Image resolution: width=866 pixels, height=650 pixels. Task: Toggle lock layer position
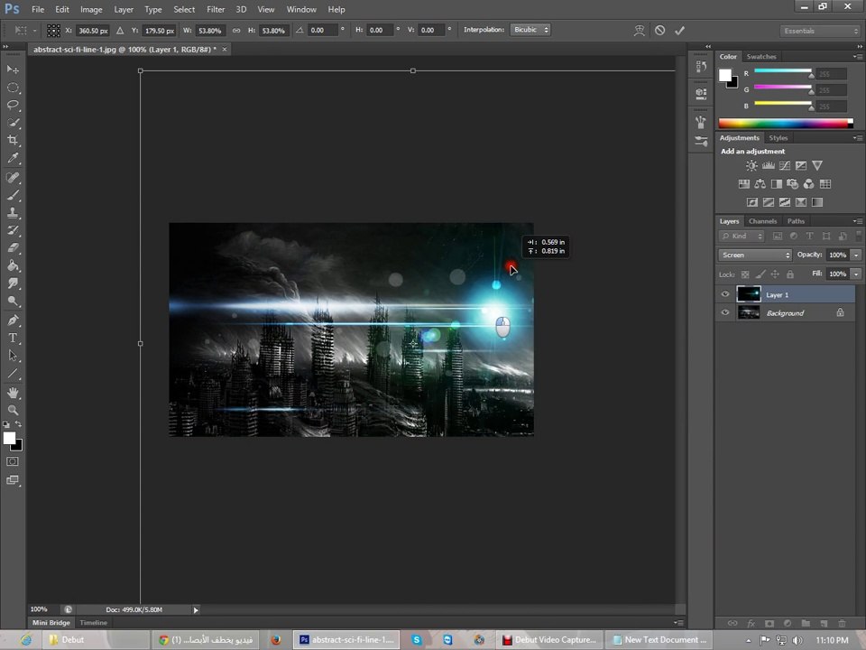click(x=775, y=274)
